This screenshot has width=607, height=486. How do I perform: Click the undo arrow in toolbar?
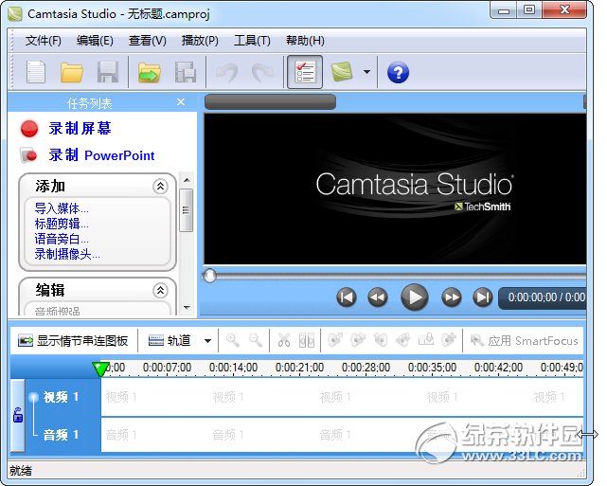pos(227,72)
